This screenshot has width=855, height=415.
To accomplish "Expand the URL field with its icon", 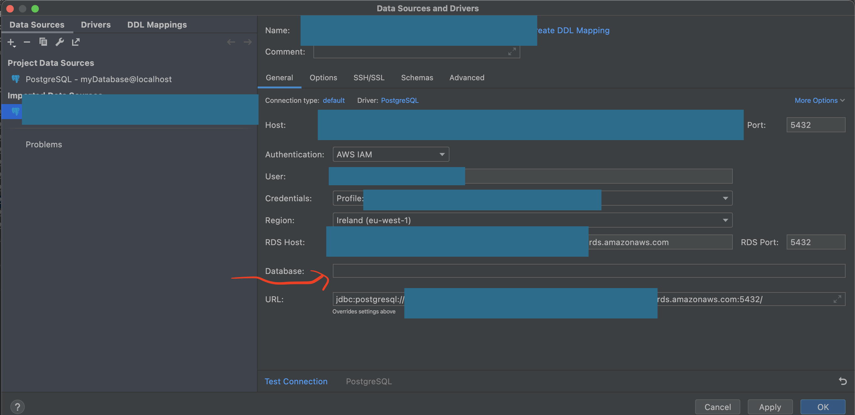I will (x=838, y=299).
